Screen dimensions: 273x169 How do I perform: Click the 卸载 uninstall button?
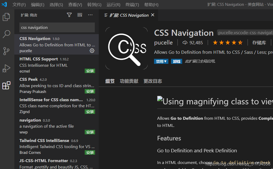177,61
